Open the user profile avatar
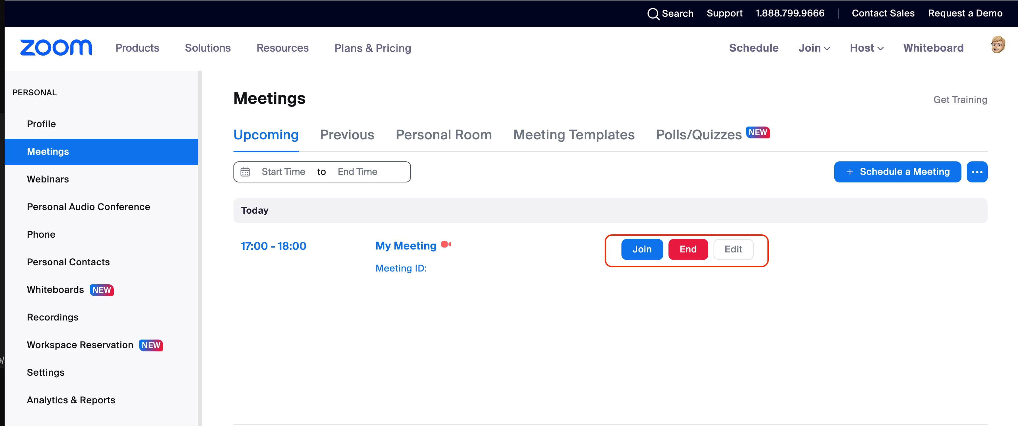The width and height of the screenshot is (1018, 426). (998, 45)
